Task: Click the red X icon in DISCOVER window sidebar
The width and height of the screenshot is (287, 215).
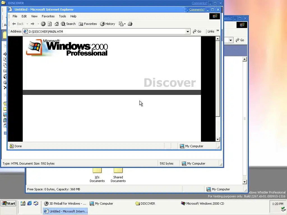Action: tap(5, 88)
